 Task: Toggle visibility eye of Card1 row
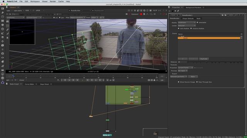coord(242,38)
